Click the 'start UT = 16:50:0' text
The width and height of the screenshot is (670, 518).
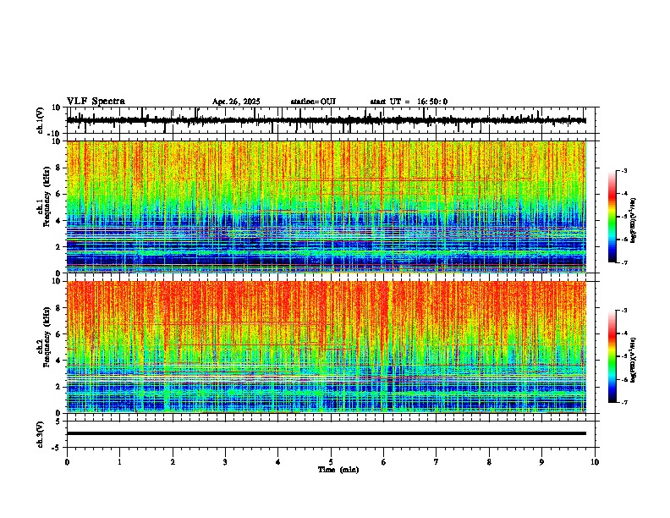(409, 102)
